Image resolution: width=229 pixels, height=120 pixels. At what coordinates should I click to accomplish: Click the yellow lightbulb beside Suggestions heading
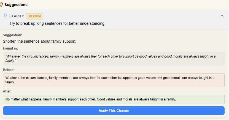pos(2,5)
